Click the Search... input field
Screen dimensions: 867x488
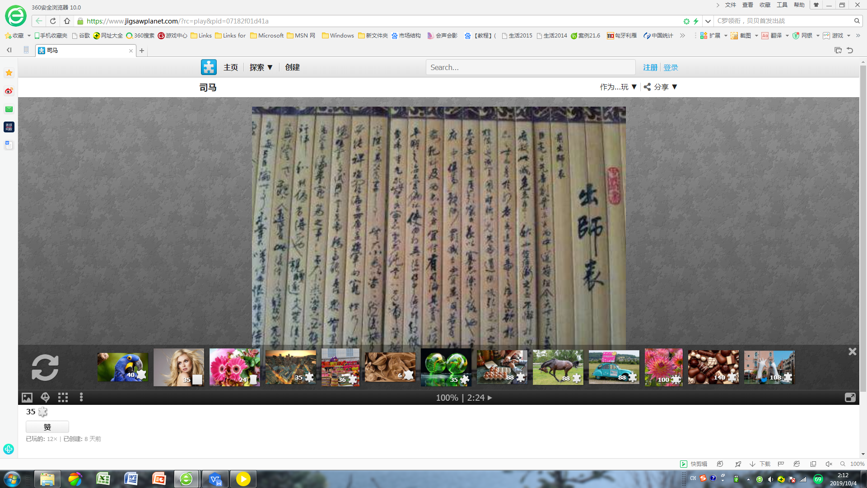coord(531,67)
